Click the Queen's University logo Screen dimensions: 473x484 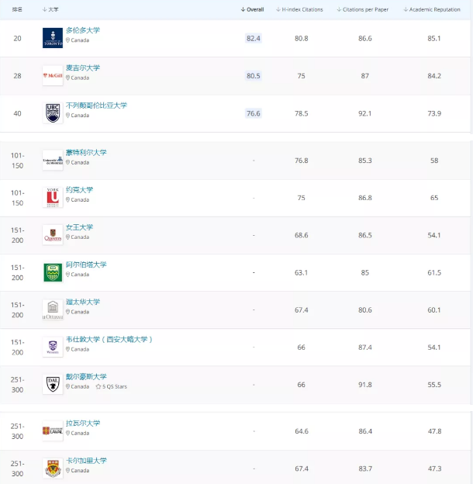53,234
